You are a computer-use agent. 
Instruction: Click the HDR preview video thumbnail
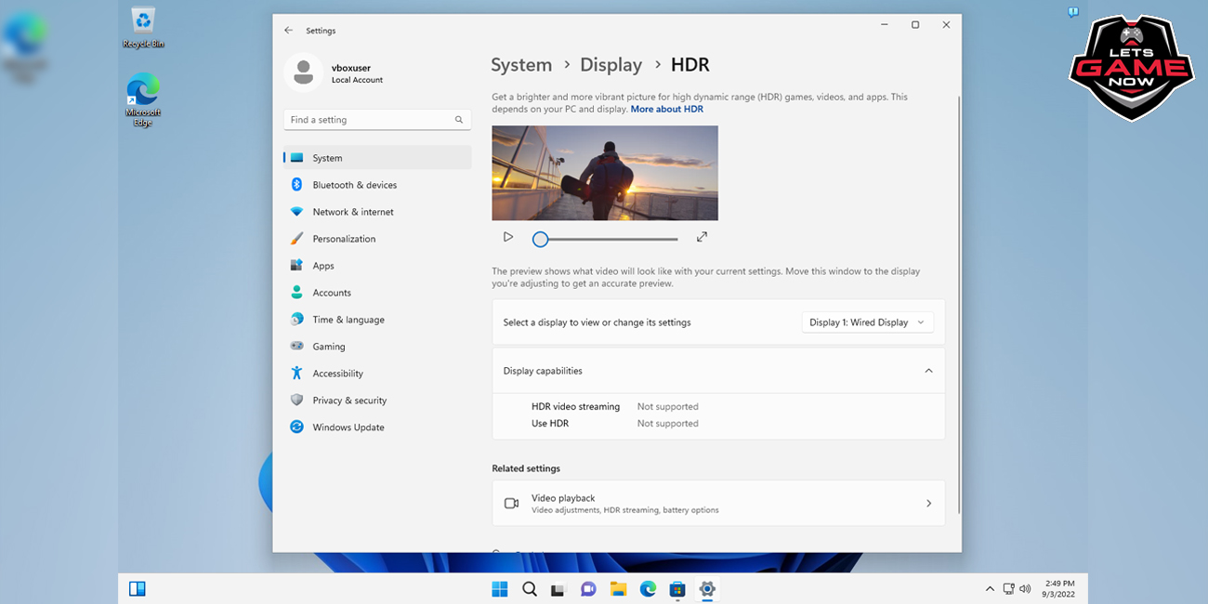pos(605,173)
